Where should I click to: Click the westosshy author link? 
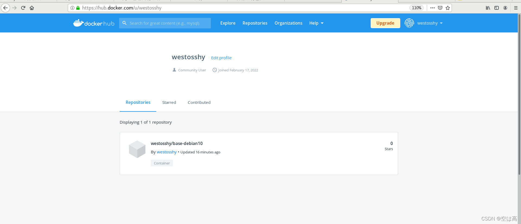tap(167, 152)
